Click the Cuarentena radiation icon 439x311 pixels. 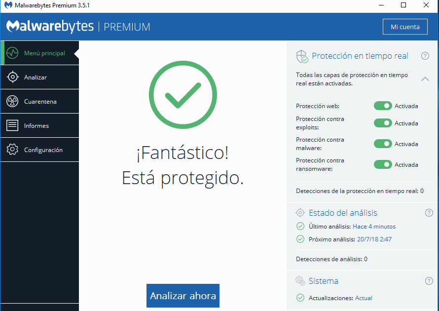(12, 101)
